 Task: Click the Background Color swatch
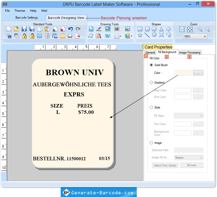click(183, 133)
